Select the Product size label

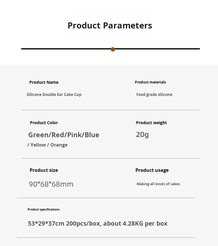point(44,170)
